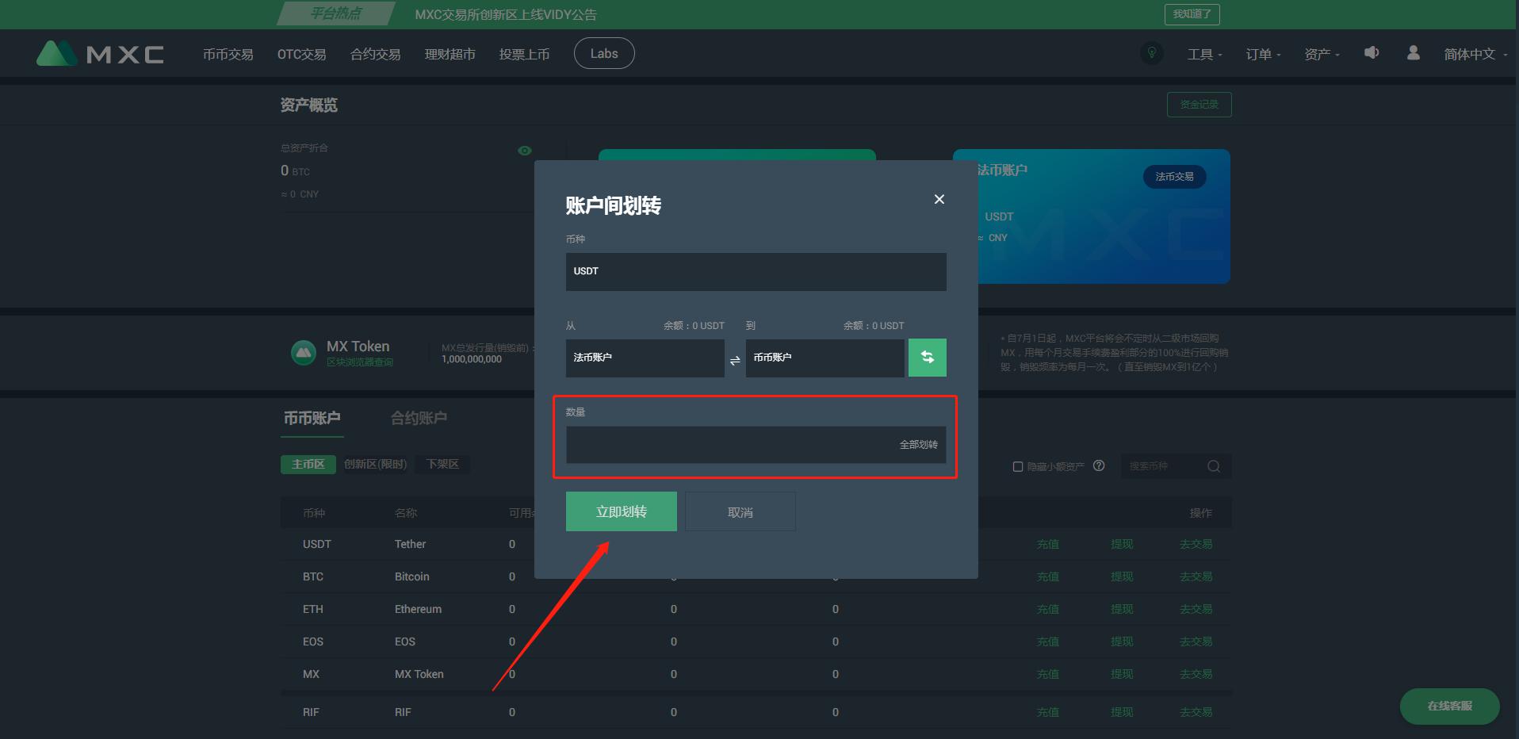Enable hide small assets checkbox
The width and height of the screenshot is (1519, 739).
point(1018,466)
